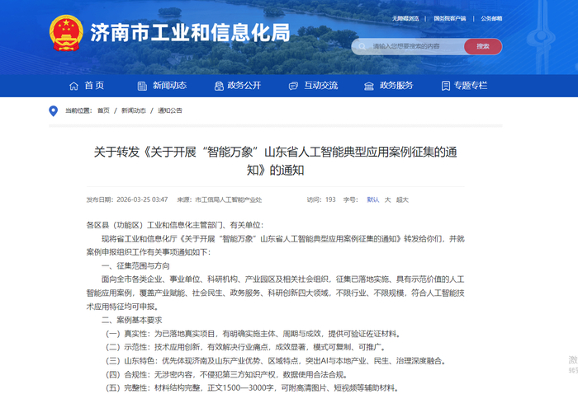Click the document icon beside 专题专栏
The width and height of the screenshot is (578, 394).
(x=445, y=86)
